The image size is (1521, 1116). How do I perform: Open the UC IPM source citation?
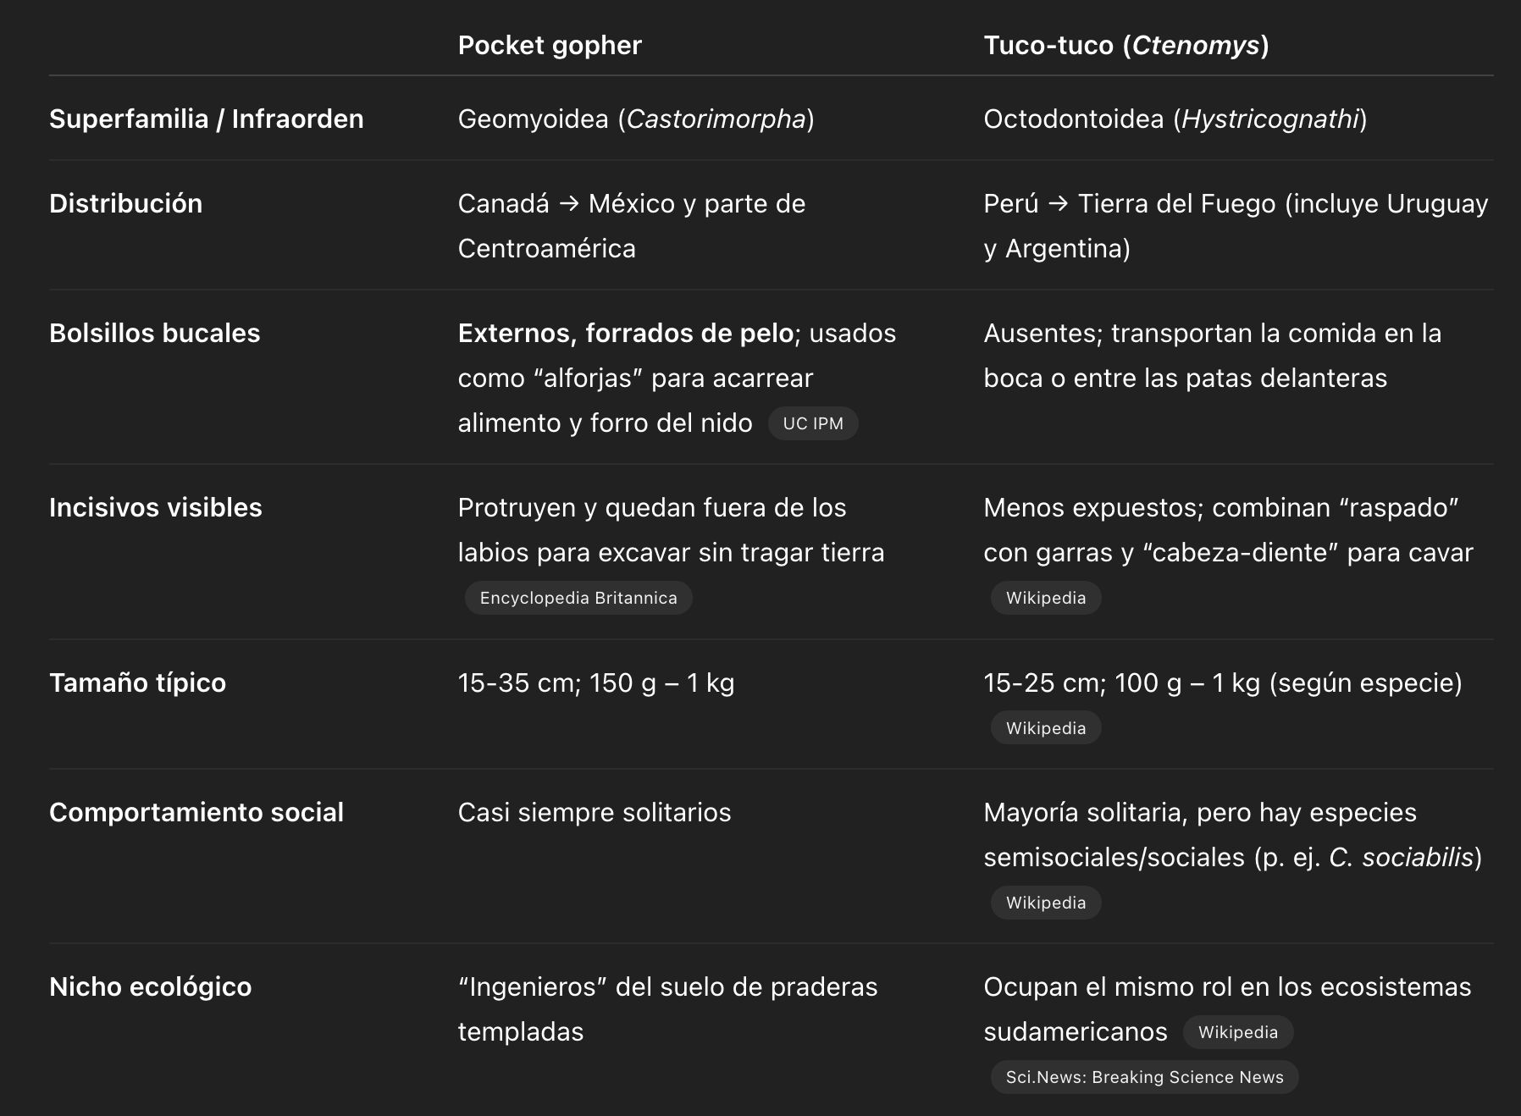(813, 423)
